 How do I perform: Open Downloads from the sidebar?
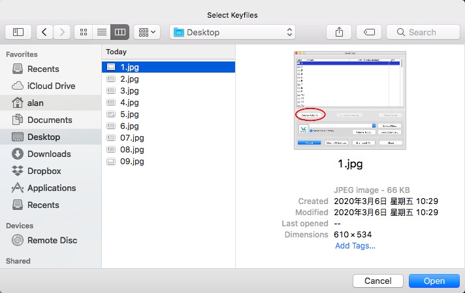pos(49,154)
